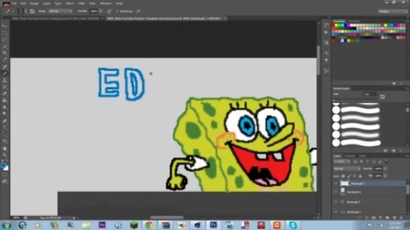The image size is (410, 230).
Task: Click the foreground color swatch
Action: (3, 165)
